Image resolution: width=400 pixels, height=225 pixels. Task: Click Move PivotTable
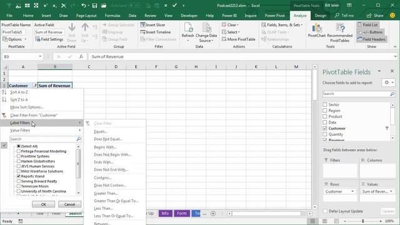239,39
